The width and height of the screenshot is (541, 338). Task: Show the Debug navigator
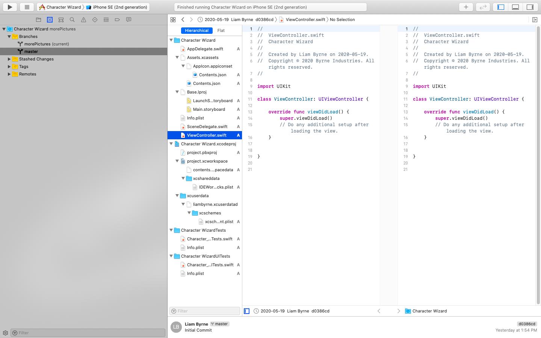(106, 20)
